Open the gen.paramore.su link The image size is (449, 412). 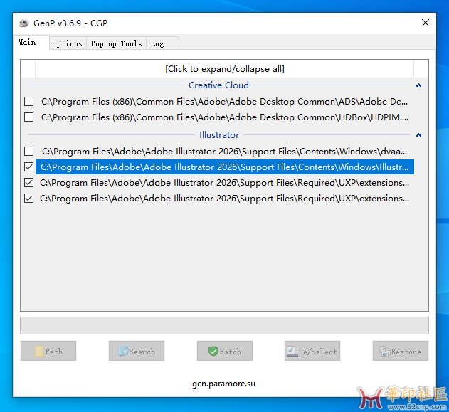[x=223, y=384]
